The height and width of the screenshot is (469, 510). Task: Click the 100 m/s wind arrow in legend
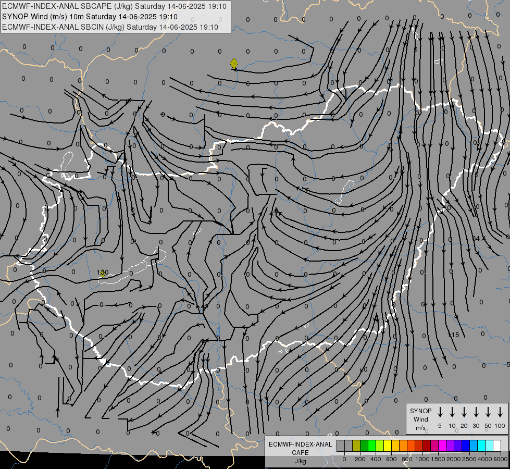(500, 412)
